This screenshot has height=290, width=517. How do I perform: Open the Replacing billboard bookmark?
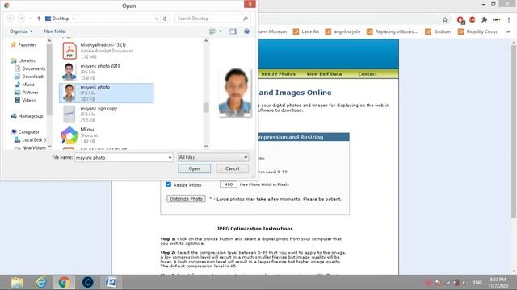[393, 31]
